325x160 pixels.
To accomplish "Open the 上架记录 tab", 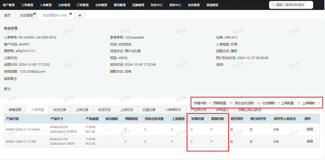I will 82,110.
